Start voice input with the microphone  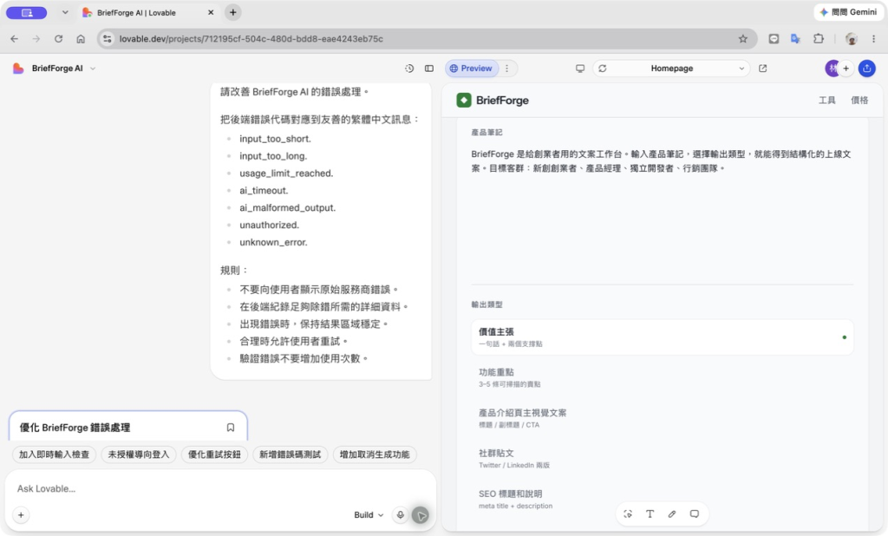[x=400, y=515]
